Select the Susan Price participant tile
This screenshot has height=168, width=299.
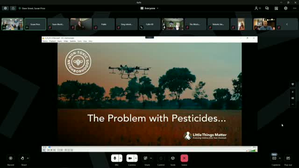pos(36,24)
